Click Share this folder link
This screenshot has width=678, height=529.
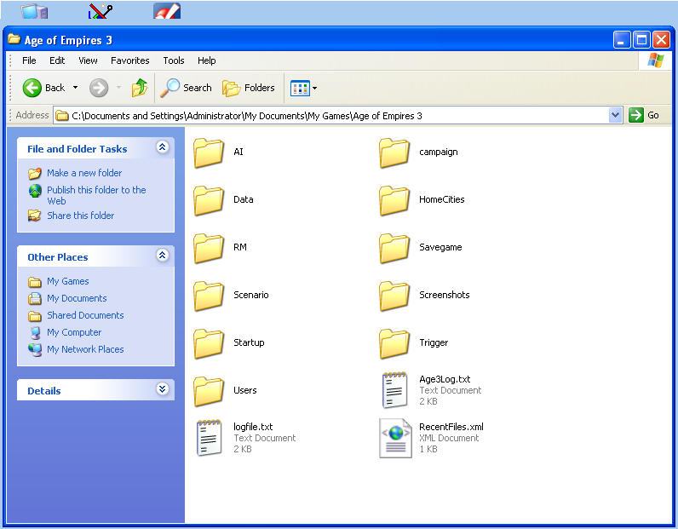click(x=80, y=216)
